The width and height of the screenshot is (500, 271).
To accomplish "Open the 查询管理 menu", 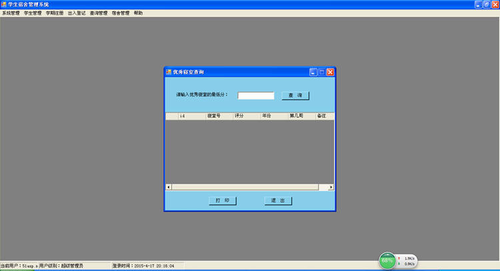I will [x=99, y=13].
